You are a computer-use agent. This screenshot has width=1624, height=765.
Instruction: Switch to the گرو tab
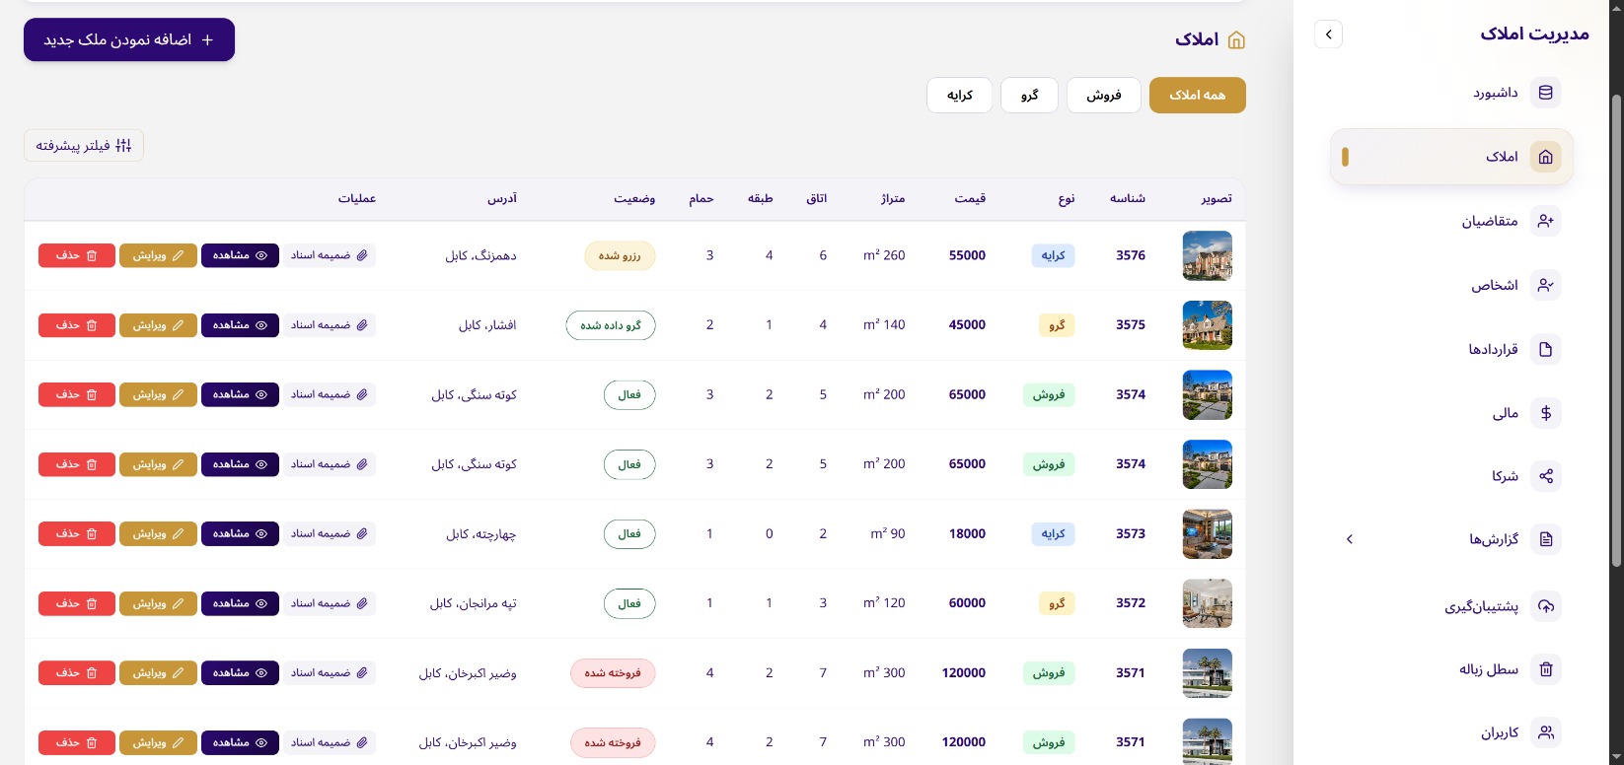1029,96
